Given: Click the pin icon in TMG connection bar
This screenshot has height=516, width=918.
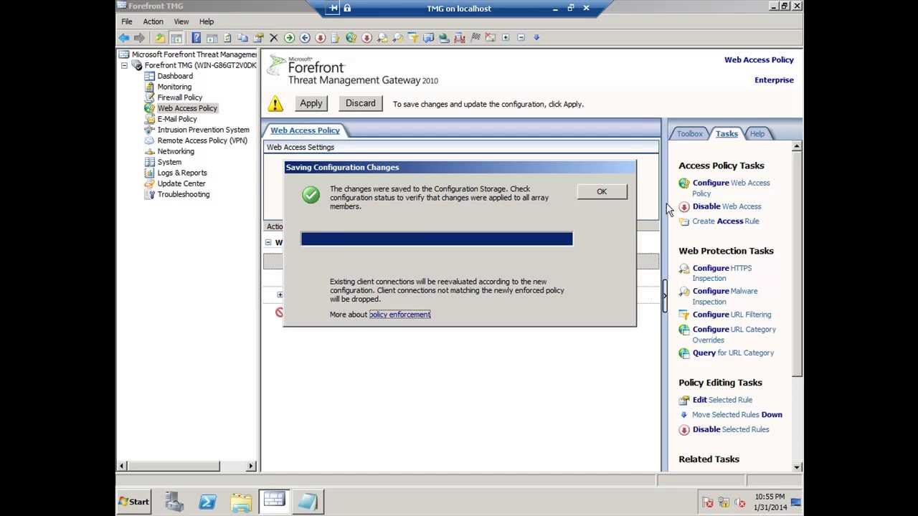Looking at the screenshot, I should coord(333,8).
